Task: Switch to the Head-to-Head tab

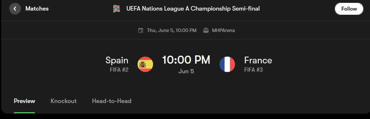Action: pyautogui.click(x=112, y=101)
